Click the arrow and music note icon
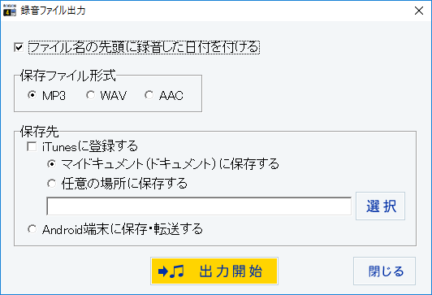The width and height of the screenshot is (432, 295). pos(171,271)
